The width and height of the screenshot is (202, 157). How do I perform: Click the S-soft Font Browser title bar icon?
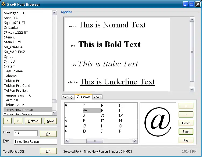coord(3,4)
